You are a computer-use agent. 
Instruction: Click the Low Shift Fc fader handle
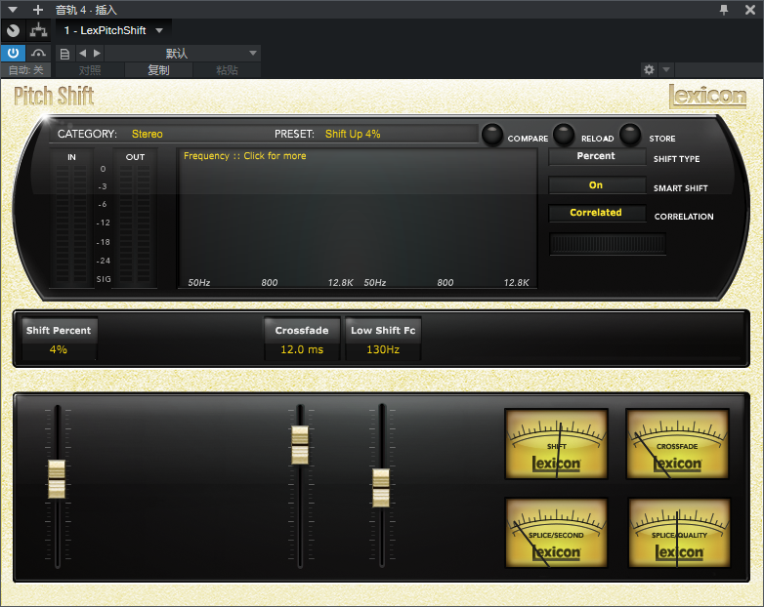[381, 488]
